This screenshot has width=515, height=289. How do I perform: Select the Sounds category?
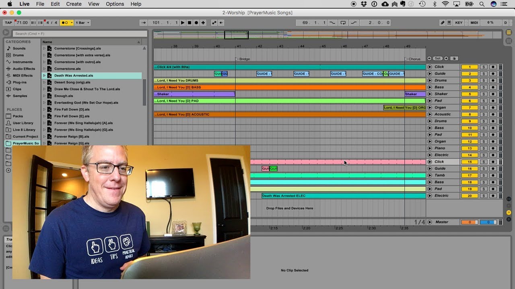tap(19, 48)
